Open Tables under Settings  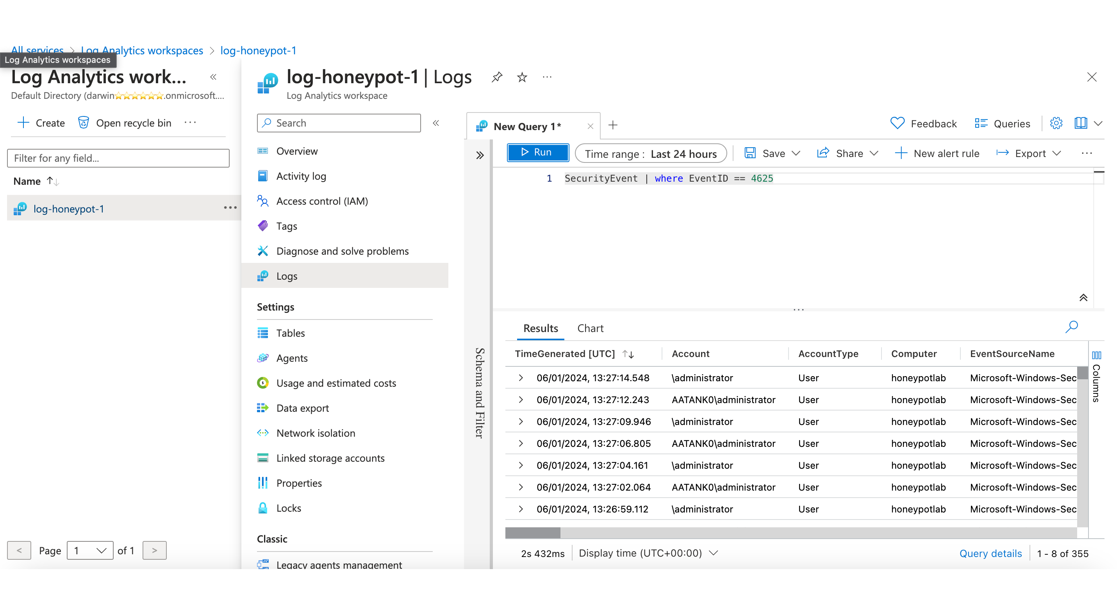290,334
